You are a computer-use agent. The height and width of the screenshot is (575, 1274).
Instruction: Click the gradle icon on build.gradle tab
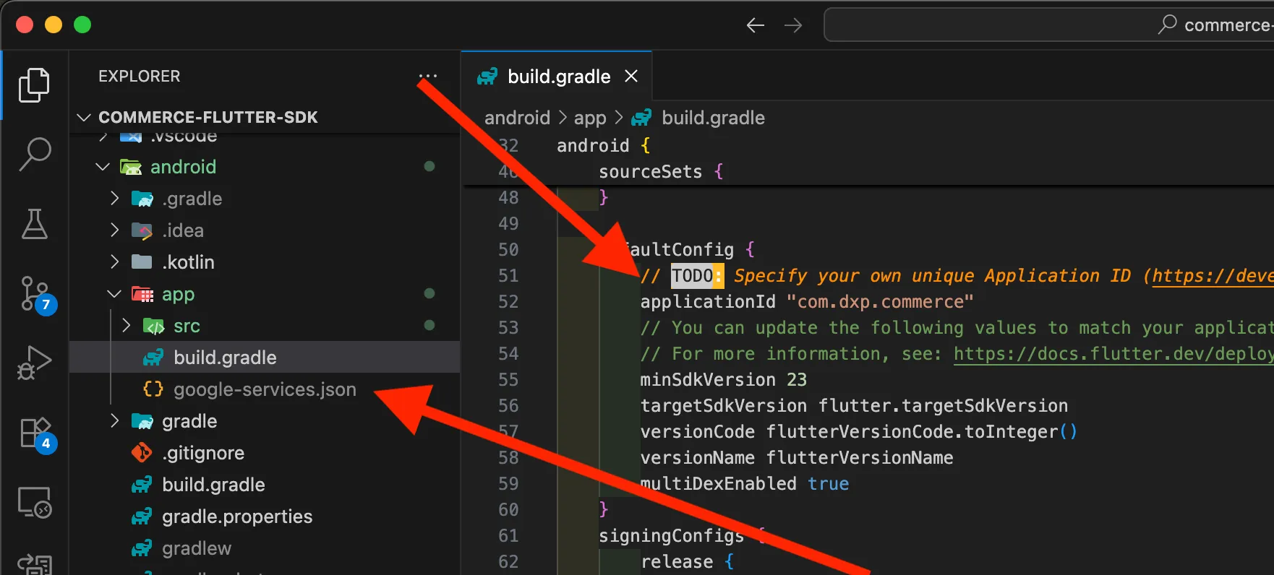[x=487, y=77]
